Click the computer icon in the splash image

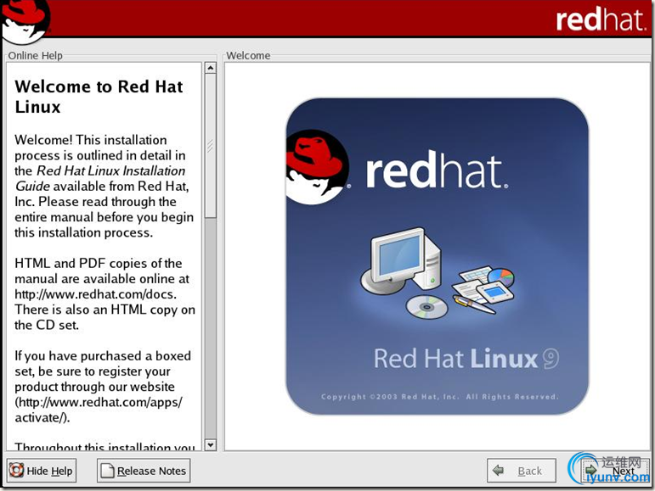pyautogui.click(x=401, y=260)
